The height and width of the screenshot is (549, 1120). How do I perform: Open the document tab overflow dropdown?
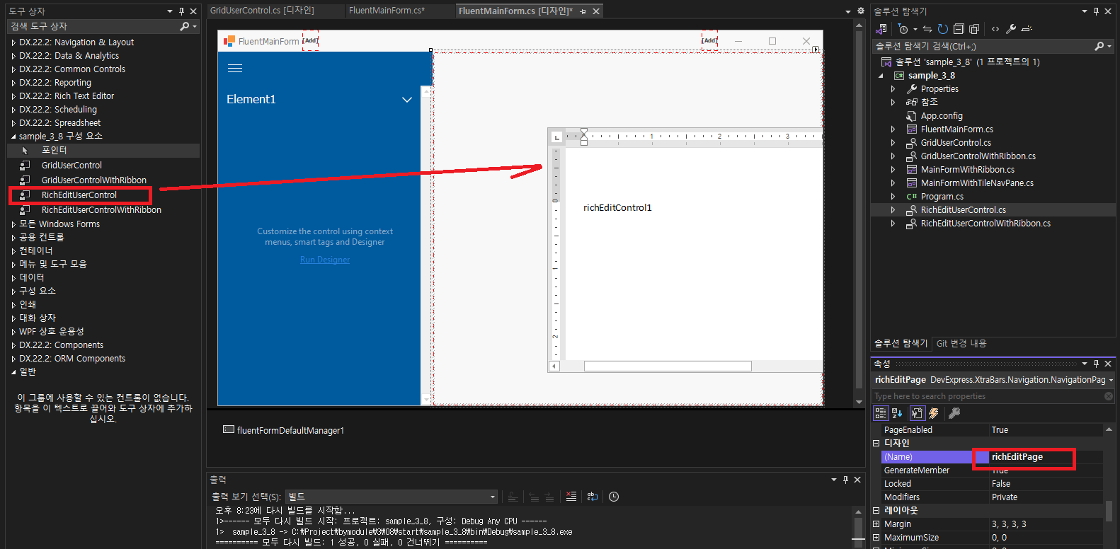[848, 11]
